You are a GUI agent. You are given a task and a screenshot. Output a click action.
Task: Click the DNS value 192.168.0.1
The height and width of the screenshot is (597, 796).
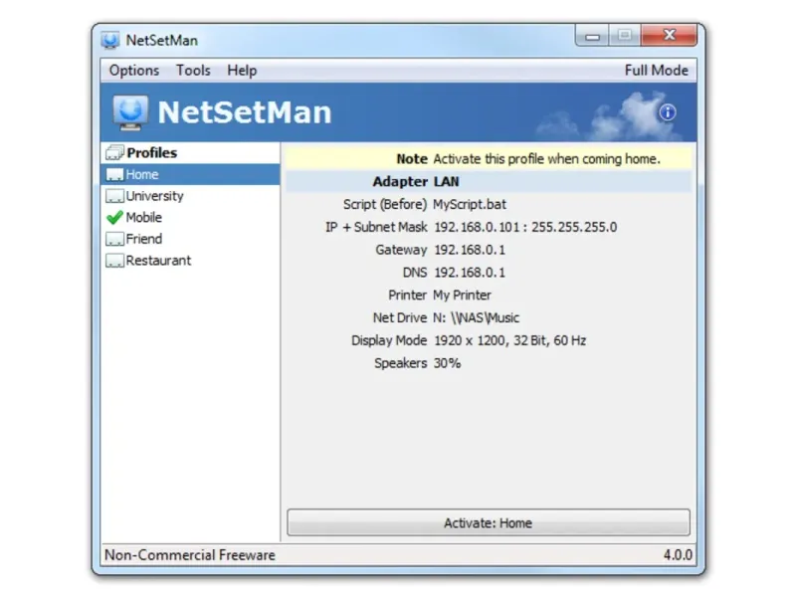[x=470, y=273]
